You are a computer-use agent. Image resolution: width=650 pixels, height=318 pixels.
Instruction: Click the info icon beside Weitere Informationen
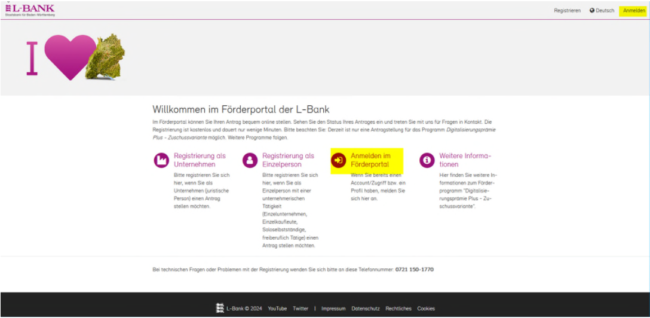pos(427,160)
